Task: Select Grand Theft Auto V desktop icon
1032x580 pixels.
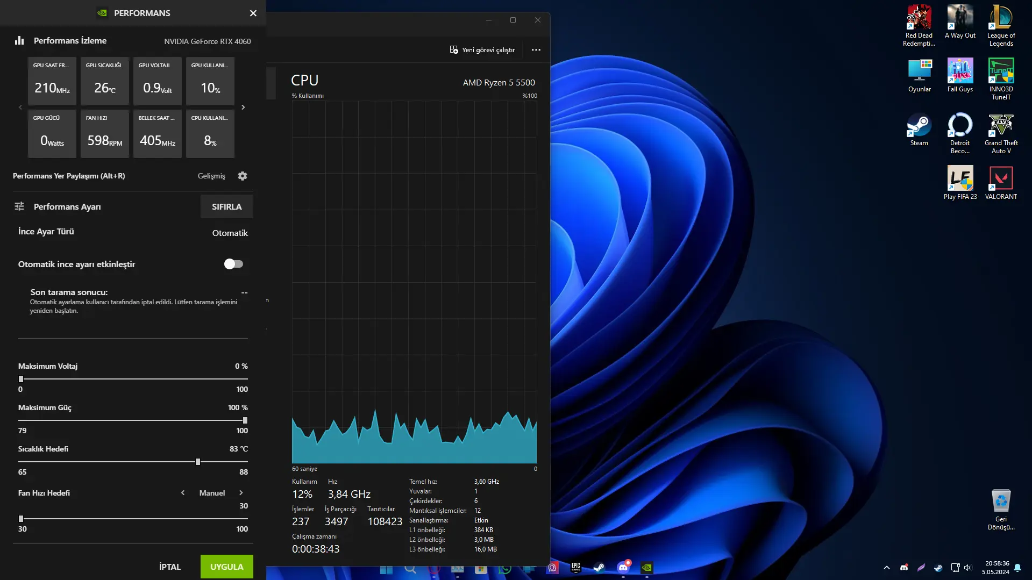Action: 1001,133
